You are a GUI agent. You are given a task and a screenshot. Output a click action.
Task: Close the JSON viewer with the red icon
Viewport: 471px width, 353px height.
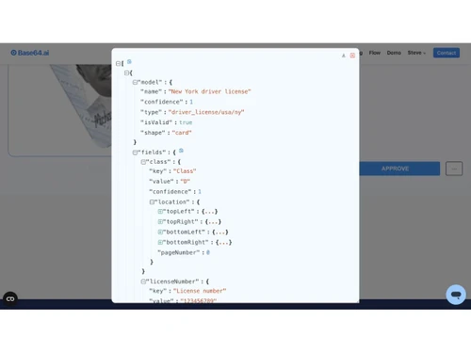[x=352, y=56]
